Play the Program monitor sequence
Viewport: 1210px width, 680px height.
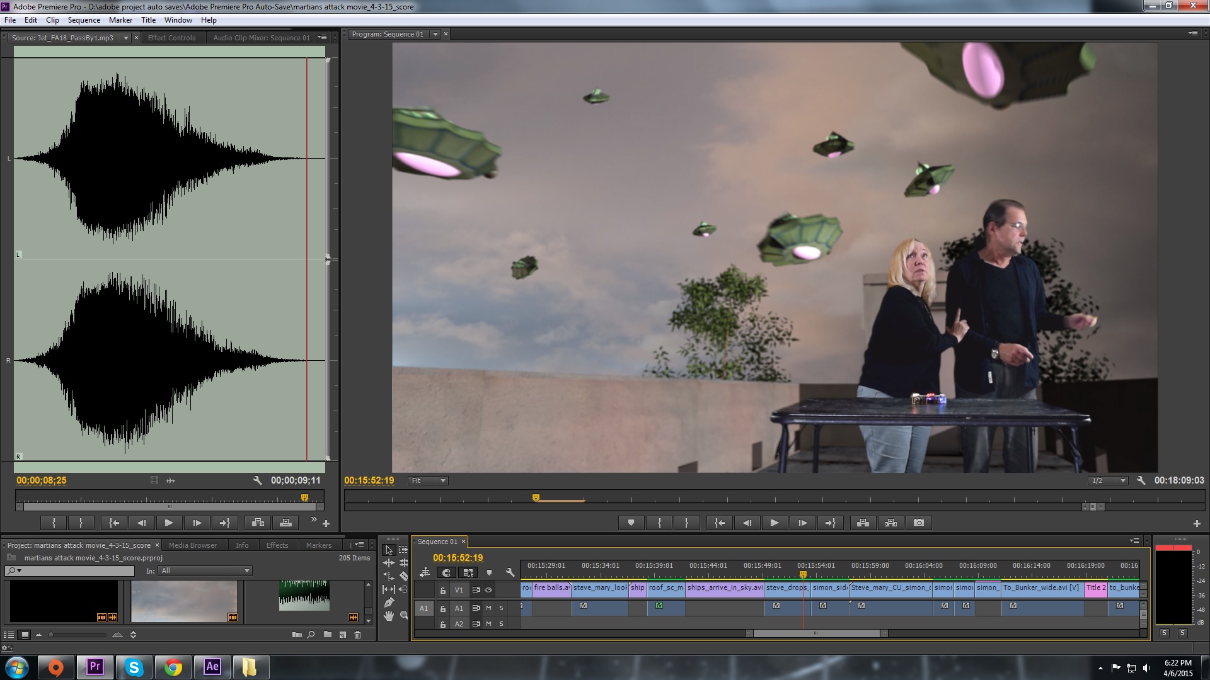774,523
